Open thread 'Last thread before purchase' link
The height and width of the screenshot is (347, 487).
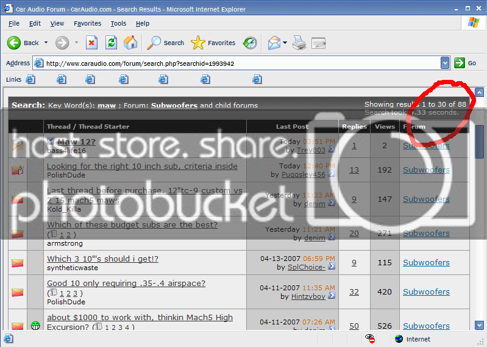tap(144, 195)
